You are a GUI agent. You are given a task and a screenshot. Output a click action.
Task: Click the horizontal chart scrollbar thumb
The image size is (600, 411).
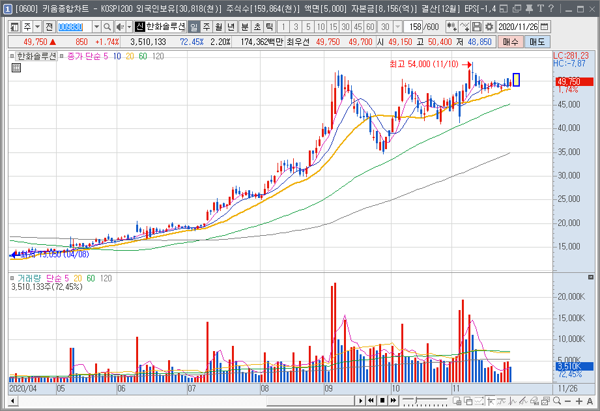[311, 401]
